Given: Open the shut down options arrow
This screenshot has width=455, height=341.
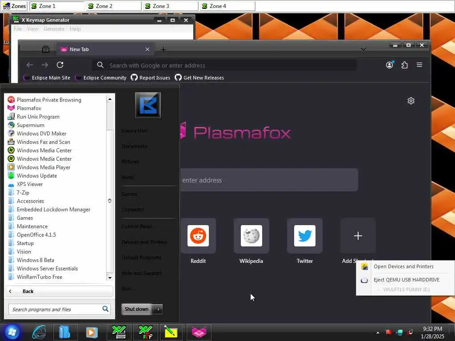Looking at the screenshot, I should [158, 309].
